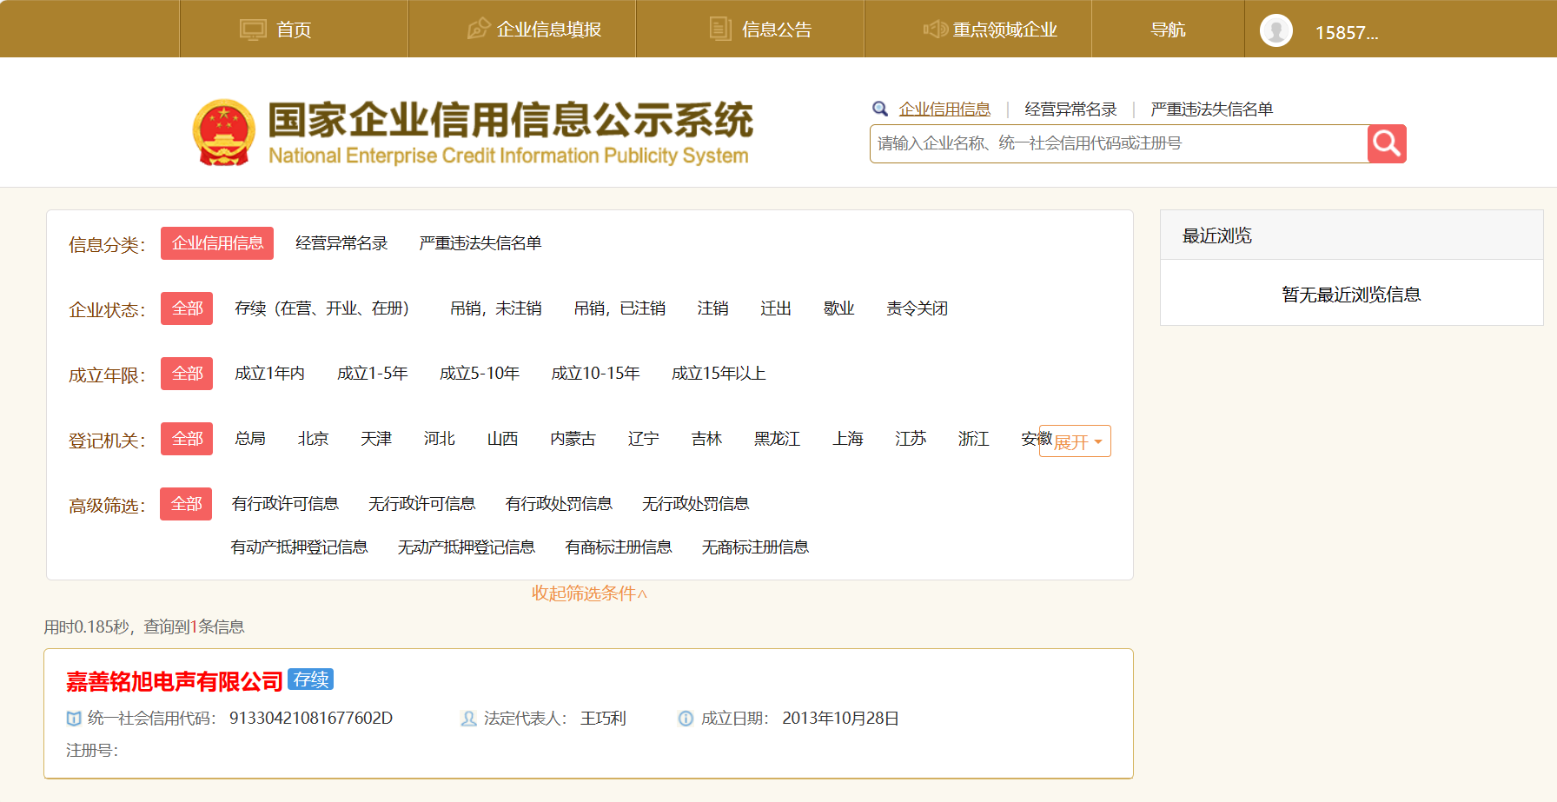
Task: Filter by 成立1年内
Action: 269,374
